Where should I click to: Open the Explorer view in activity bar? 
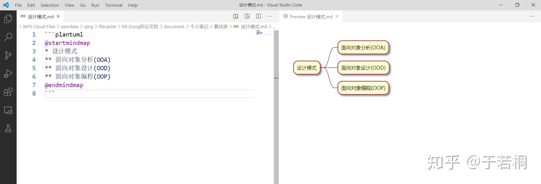[x=8, y=19]
